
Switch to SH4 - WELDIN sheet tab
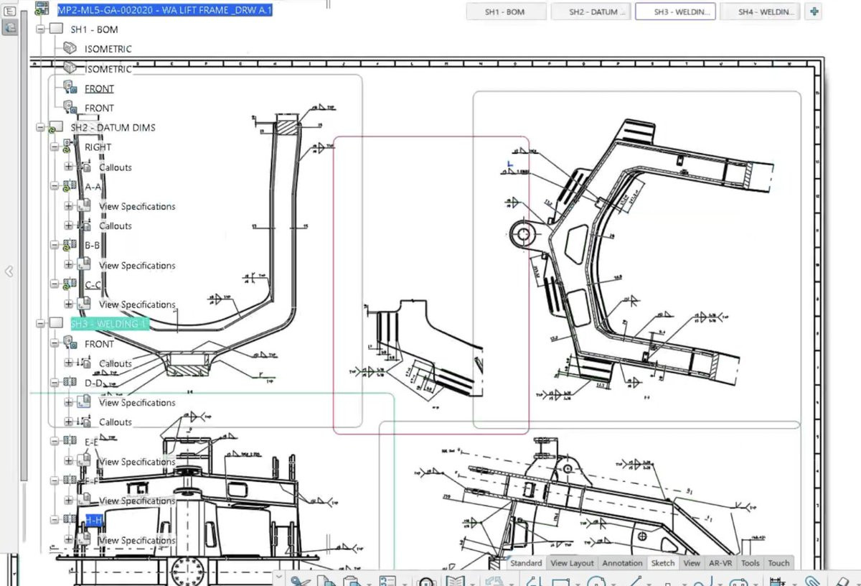pyautogui.click(x=761, y=11)
